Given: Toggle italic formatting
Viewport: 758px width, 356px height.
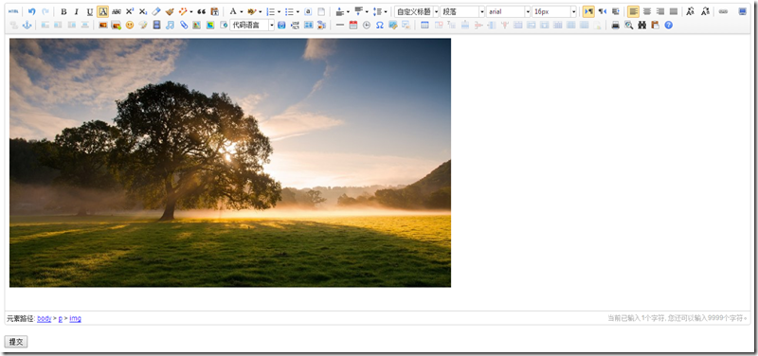Looking at the screenshot, I should (x=77, y=11).
